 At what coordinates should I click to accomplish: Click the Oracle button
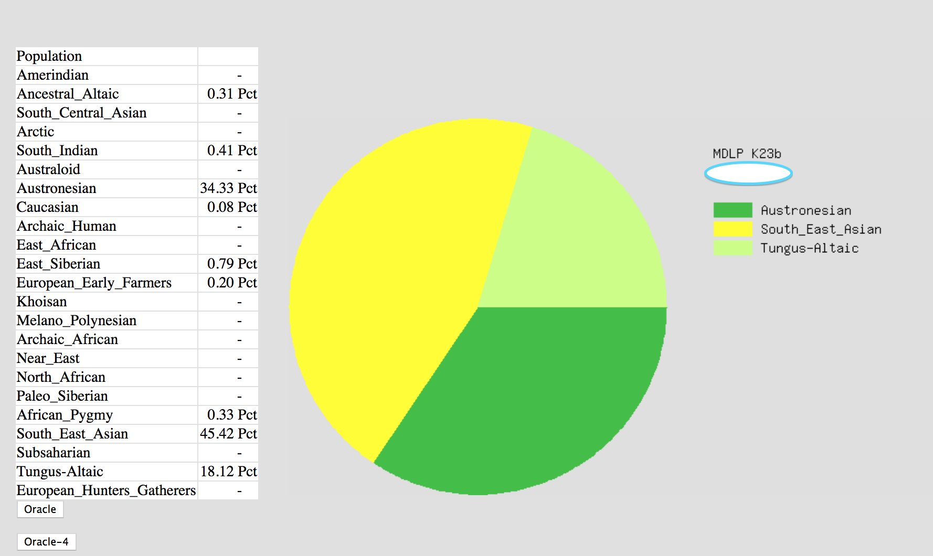coord(40,509)
